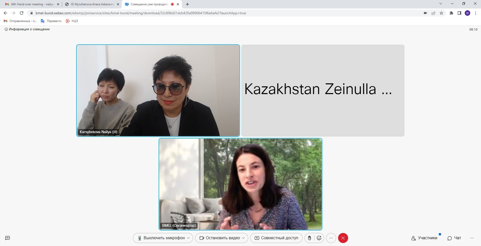Viewport: 481px width, 246px height.
Task: Switch to ID Mynzhanova Anara tab
Action: [x=92, y=4]
